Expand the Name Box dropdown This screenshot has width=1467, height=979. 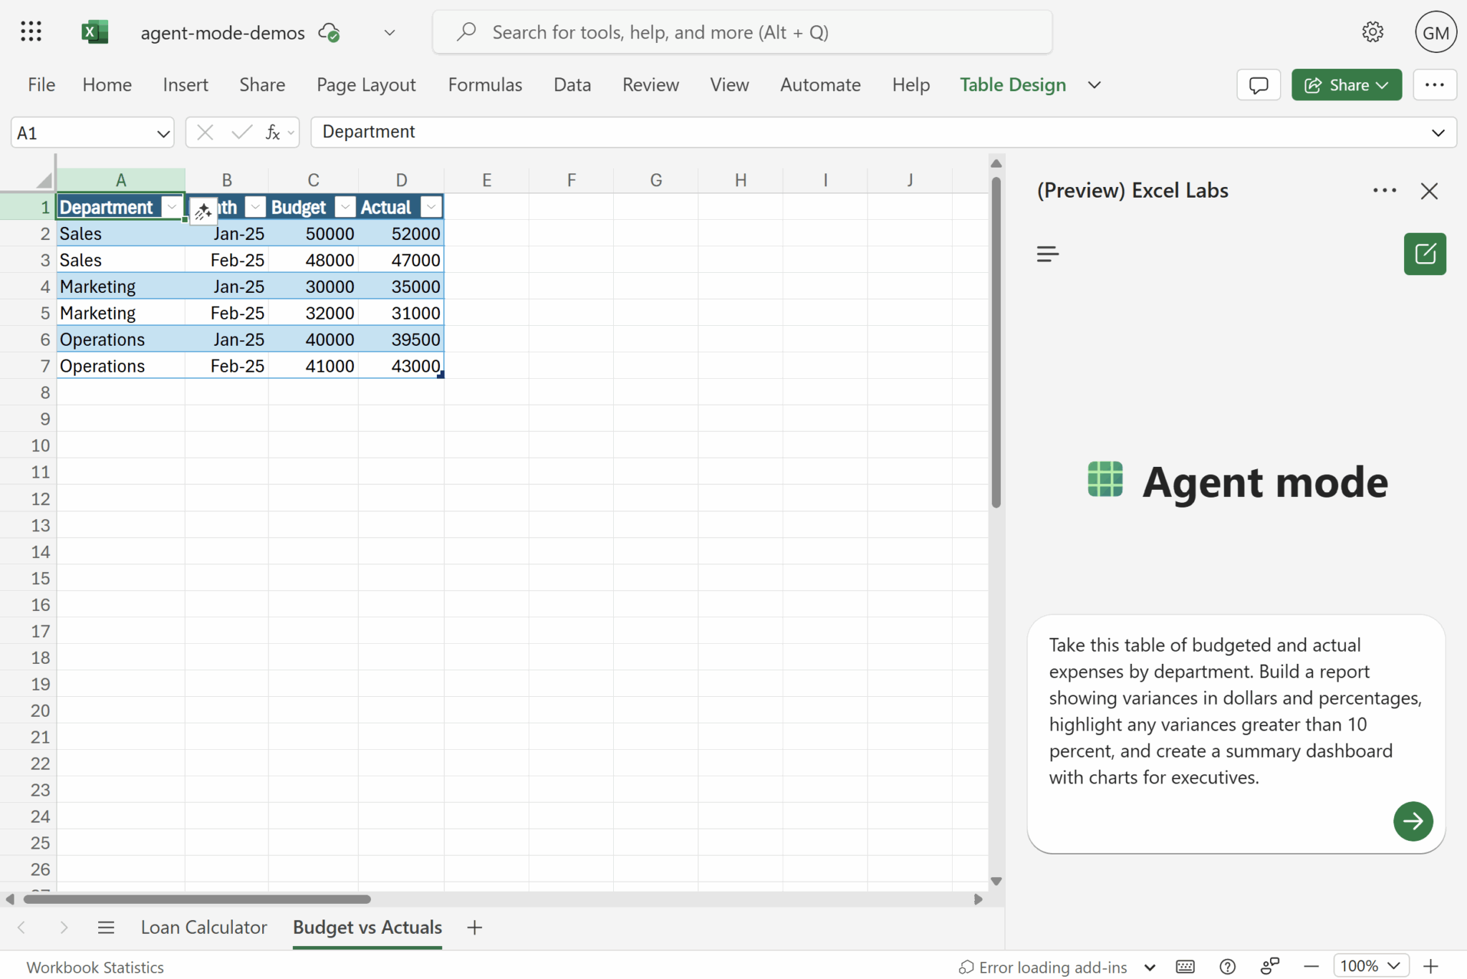click(163, 133)
